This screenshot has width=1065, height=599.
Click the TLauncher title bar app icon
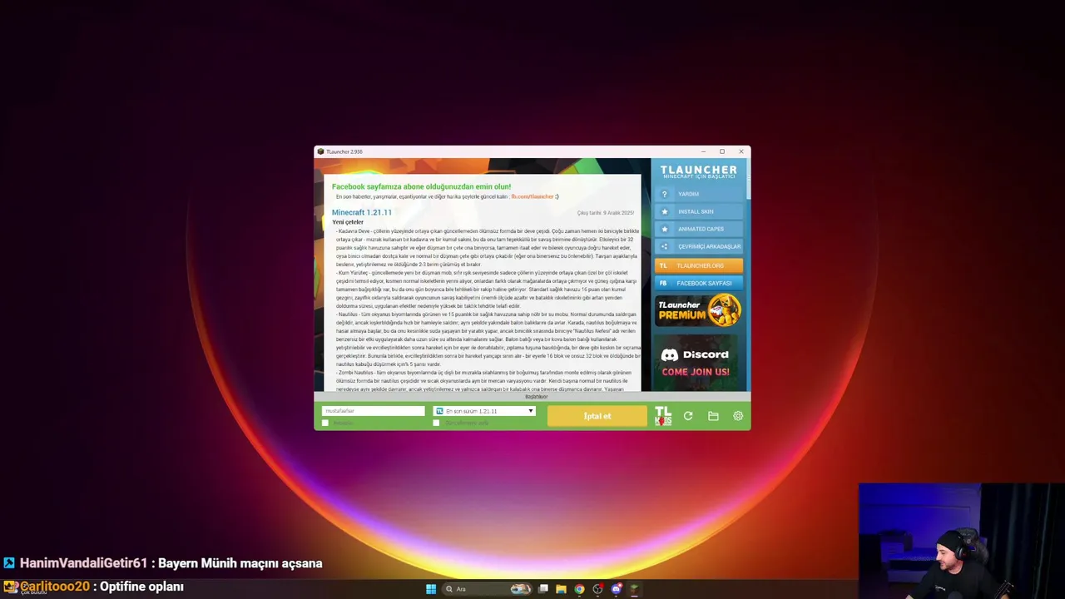(321, 151)
